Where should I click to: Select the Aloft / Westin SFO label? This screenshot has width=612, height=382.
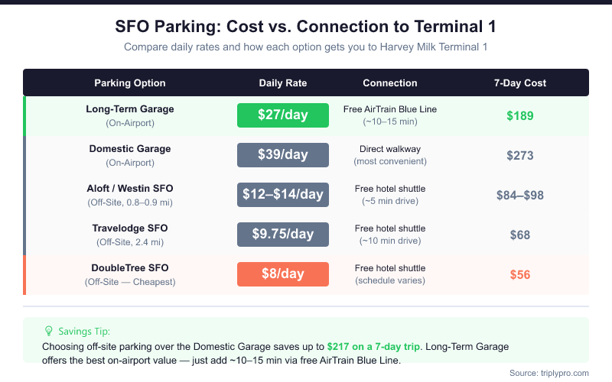pos(130,189)
